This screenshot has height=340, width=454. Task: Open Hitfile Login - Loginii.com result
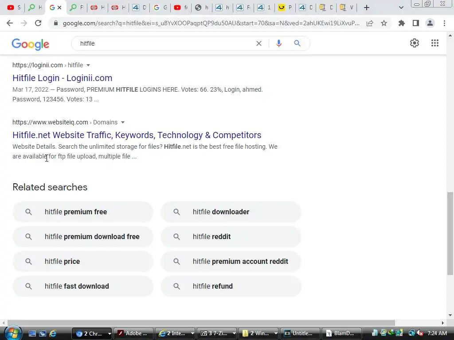click(x=62, y=78)
